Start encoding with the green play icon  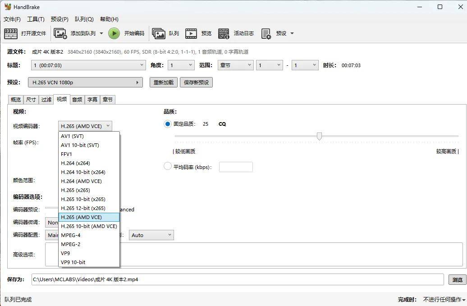[114, 33]
